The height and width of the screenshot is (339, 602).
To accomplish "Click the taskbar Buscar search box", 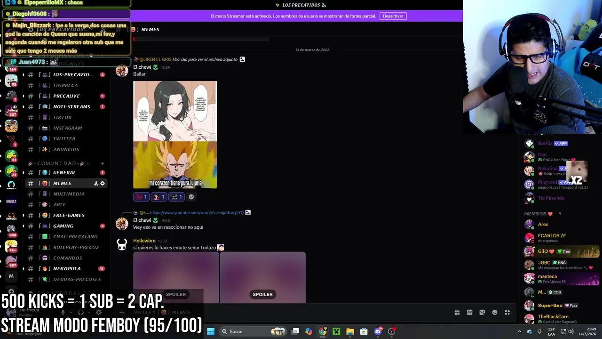I will click(x=254, y=331).
